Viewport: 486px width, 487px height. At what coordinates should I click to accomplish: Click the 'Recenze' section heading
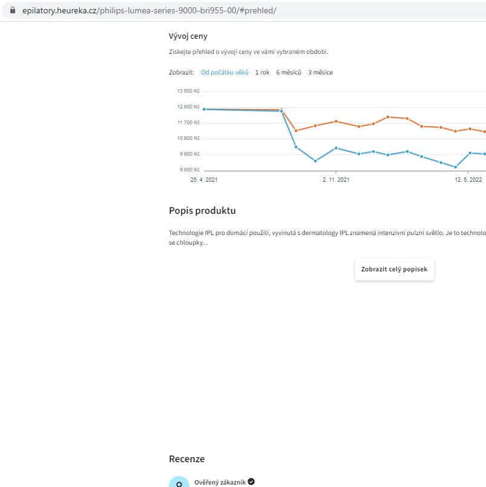186,459
